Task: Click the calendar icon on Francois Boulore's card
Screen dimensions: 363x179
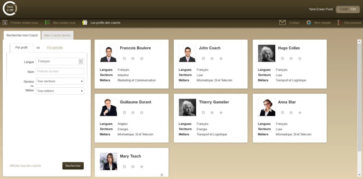Action: [x=124, y=58]
